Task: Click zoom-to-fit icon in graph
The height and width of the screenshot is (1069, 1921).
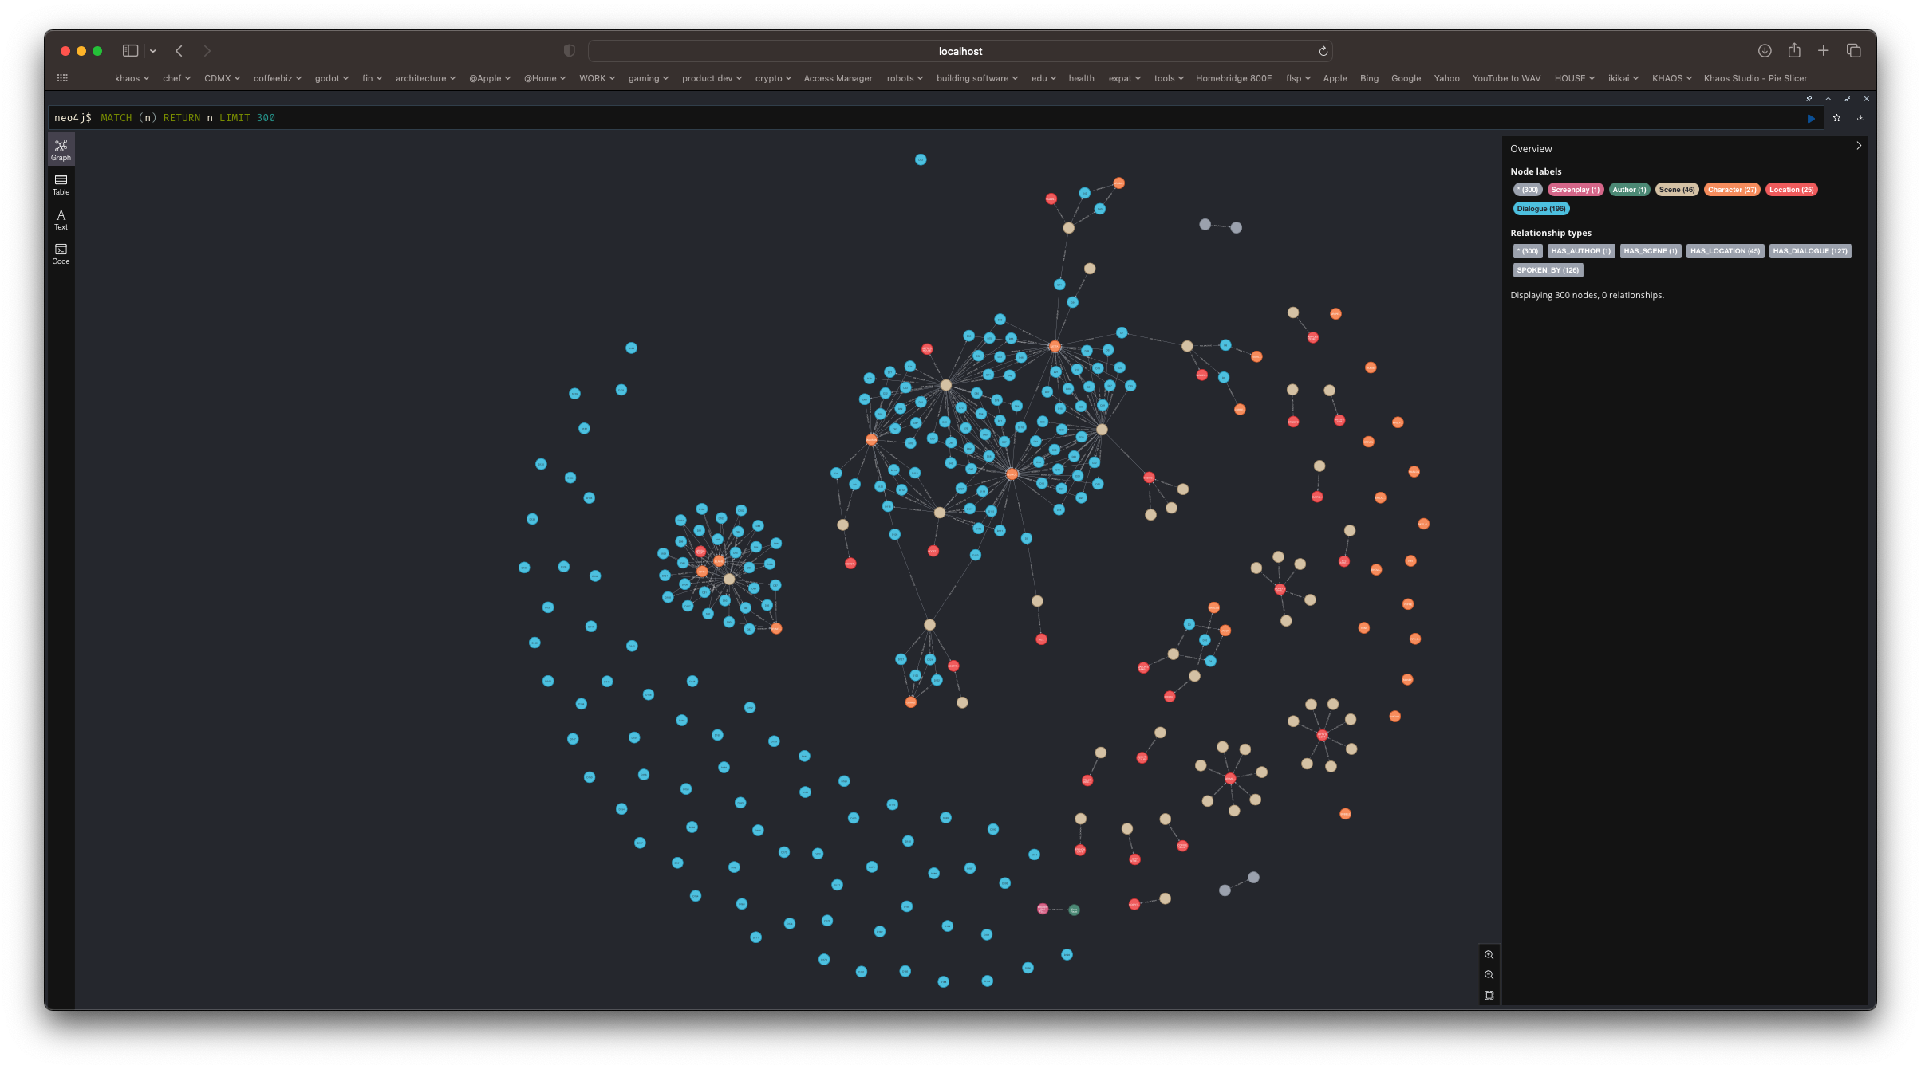Action: [1489, 996]
